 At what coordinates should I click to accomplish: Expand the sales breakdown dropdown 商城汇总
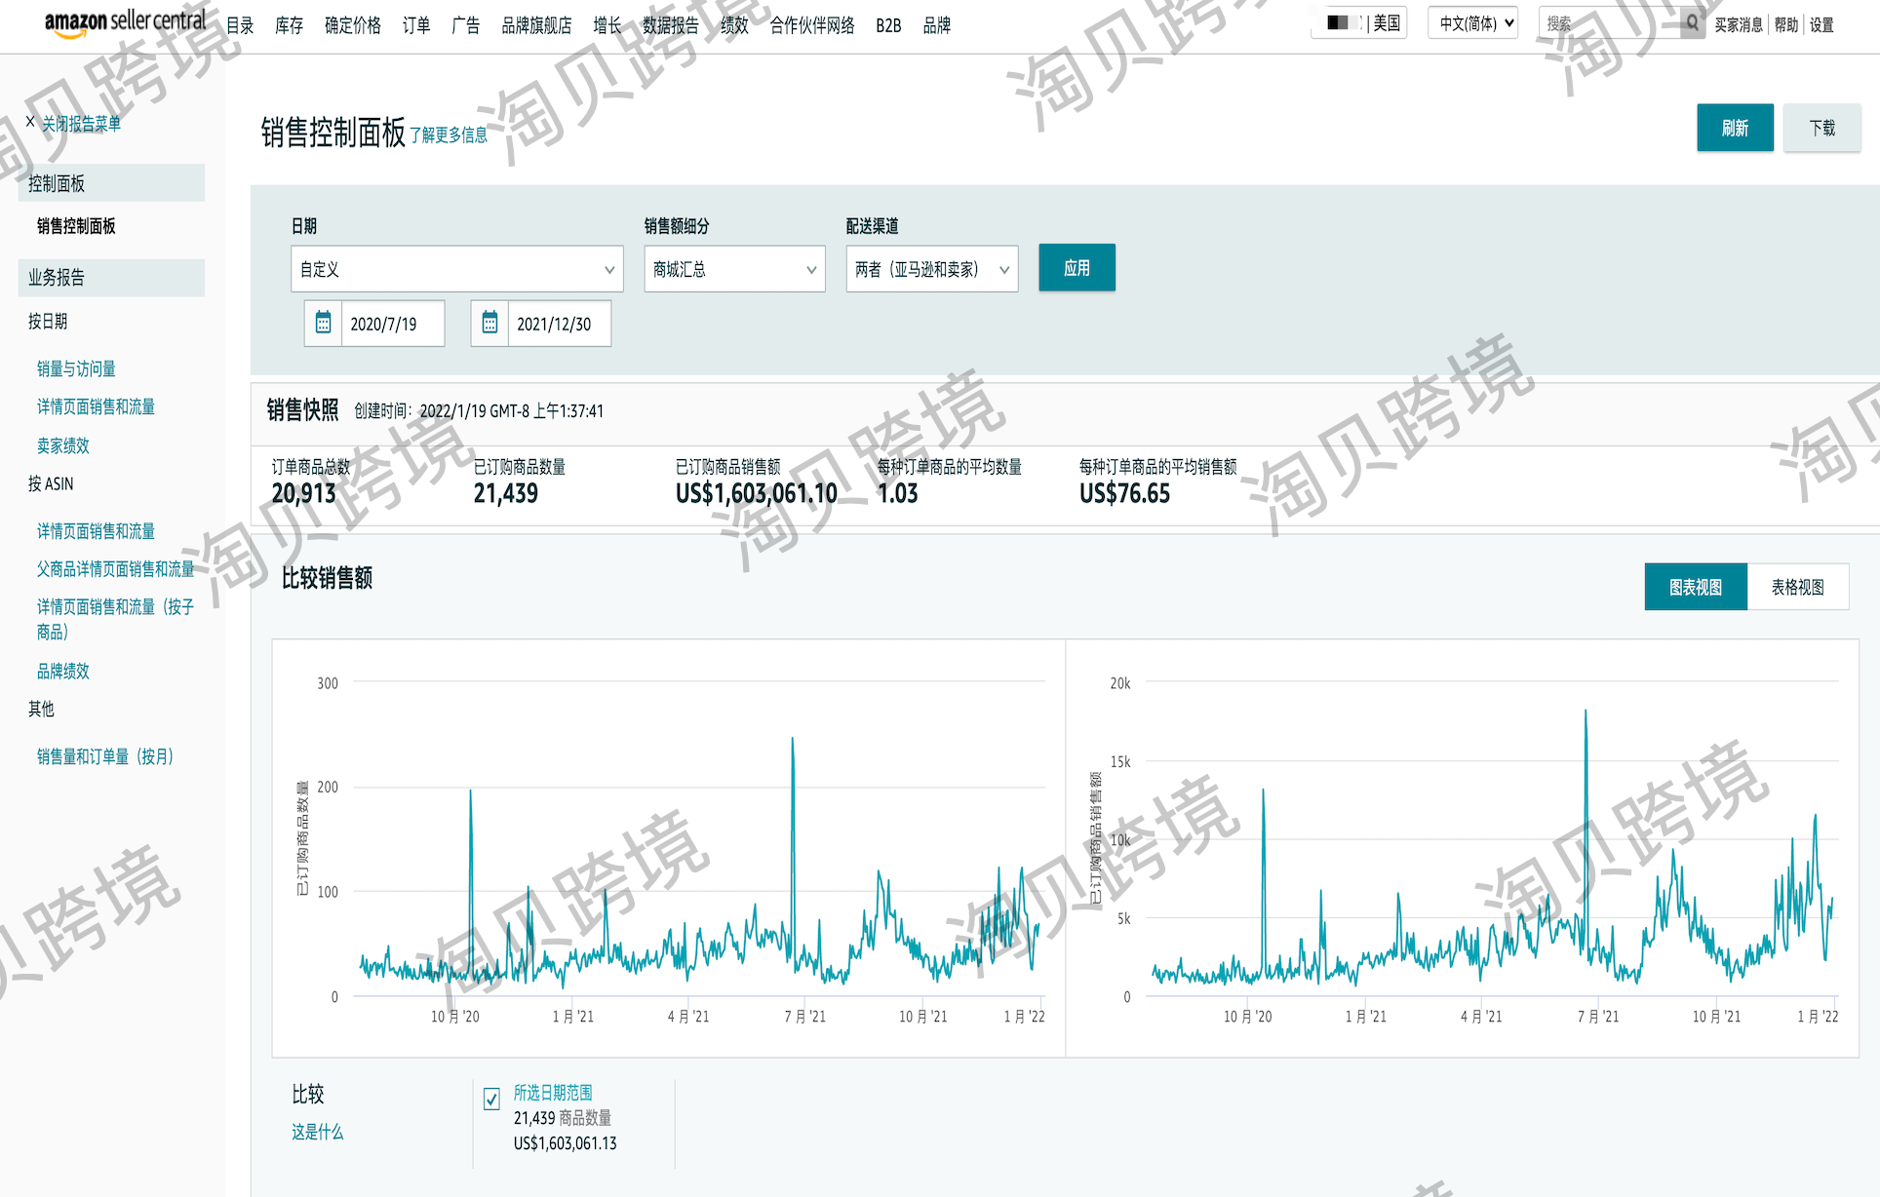coord(734,269)
